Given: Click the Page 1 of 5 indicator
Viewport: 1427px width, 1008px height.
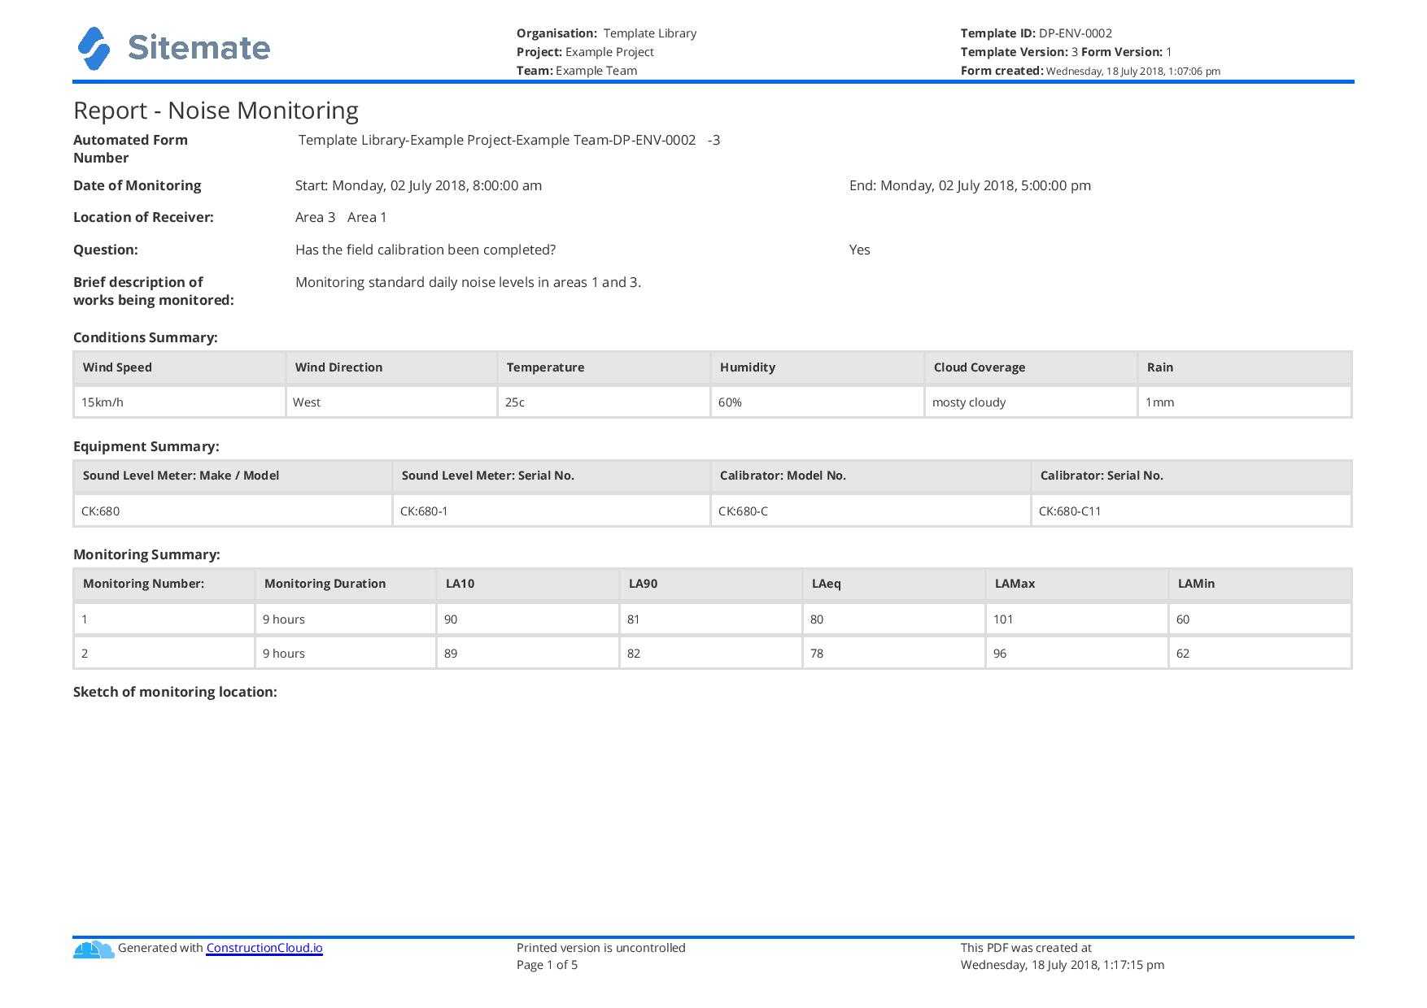Looking at the screenshot, I should coord(547,965).
